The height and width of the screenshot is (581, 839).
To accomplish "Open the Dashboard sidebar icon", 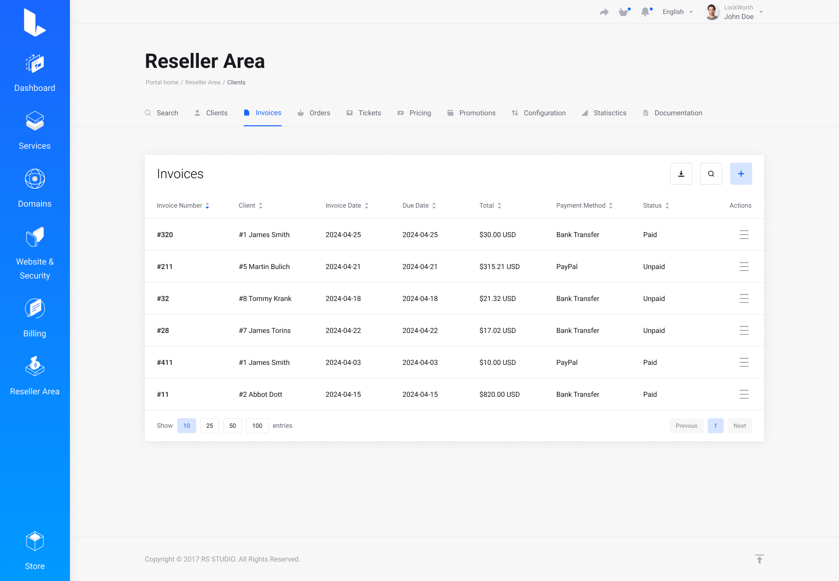I will pos(34,64).
